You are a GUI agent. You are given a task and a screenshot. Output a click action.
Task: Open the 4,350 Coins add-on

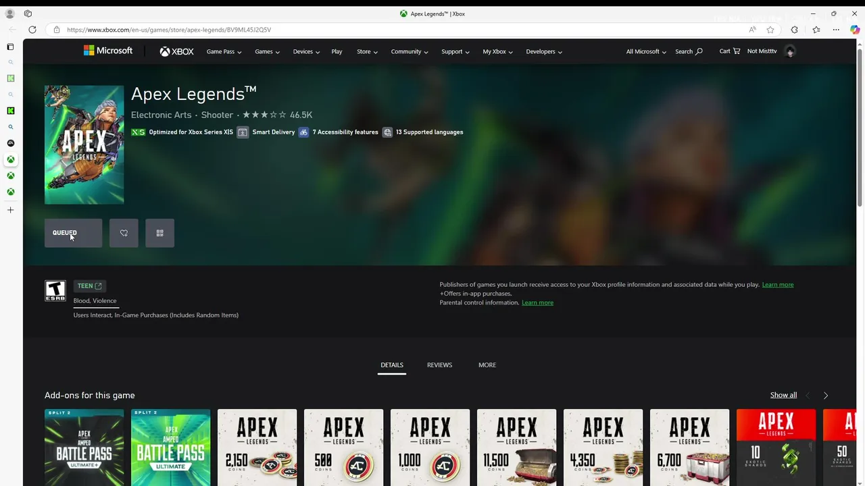click(603, 448)
